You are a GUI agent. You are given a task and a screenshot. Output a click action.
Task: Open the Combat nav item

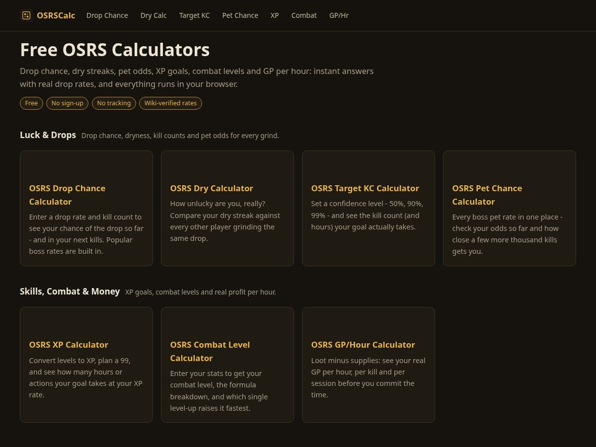point(304,15)
